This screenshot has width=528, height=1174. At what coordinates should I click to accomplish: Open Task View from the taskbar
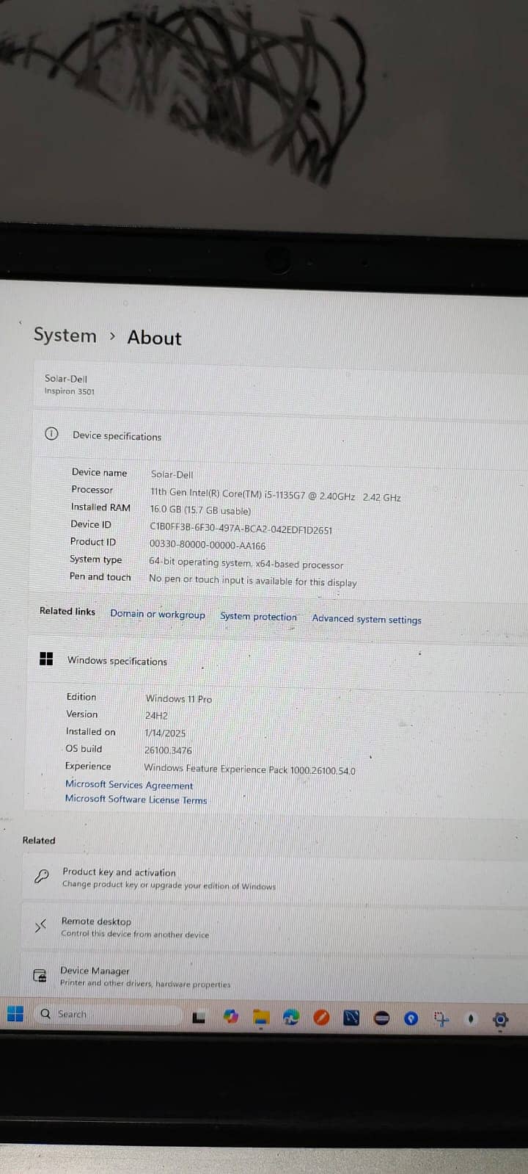(x=198, y=1018)
